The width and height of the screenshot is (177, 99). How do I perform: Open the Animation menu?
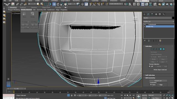tap(55, 1)
